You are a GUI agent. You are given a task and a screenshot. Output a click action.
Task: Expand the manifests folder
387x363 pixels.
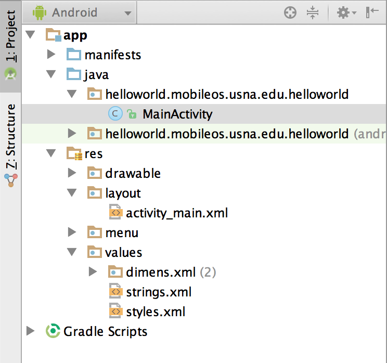point(51,54)
